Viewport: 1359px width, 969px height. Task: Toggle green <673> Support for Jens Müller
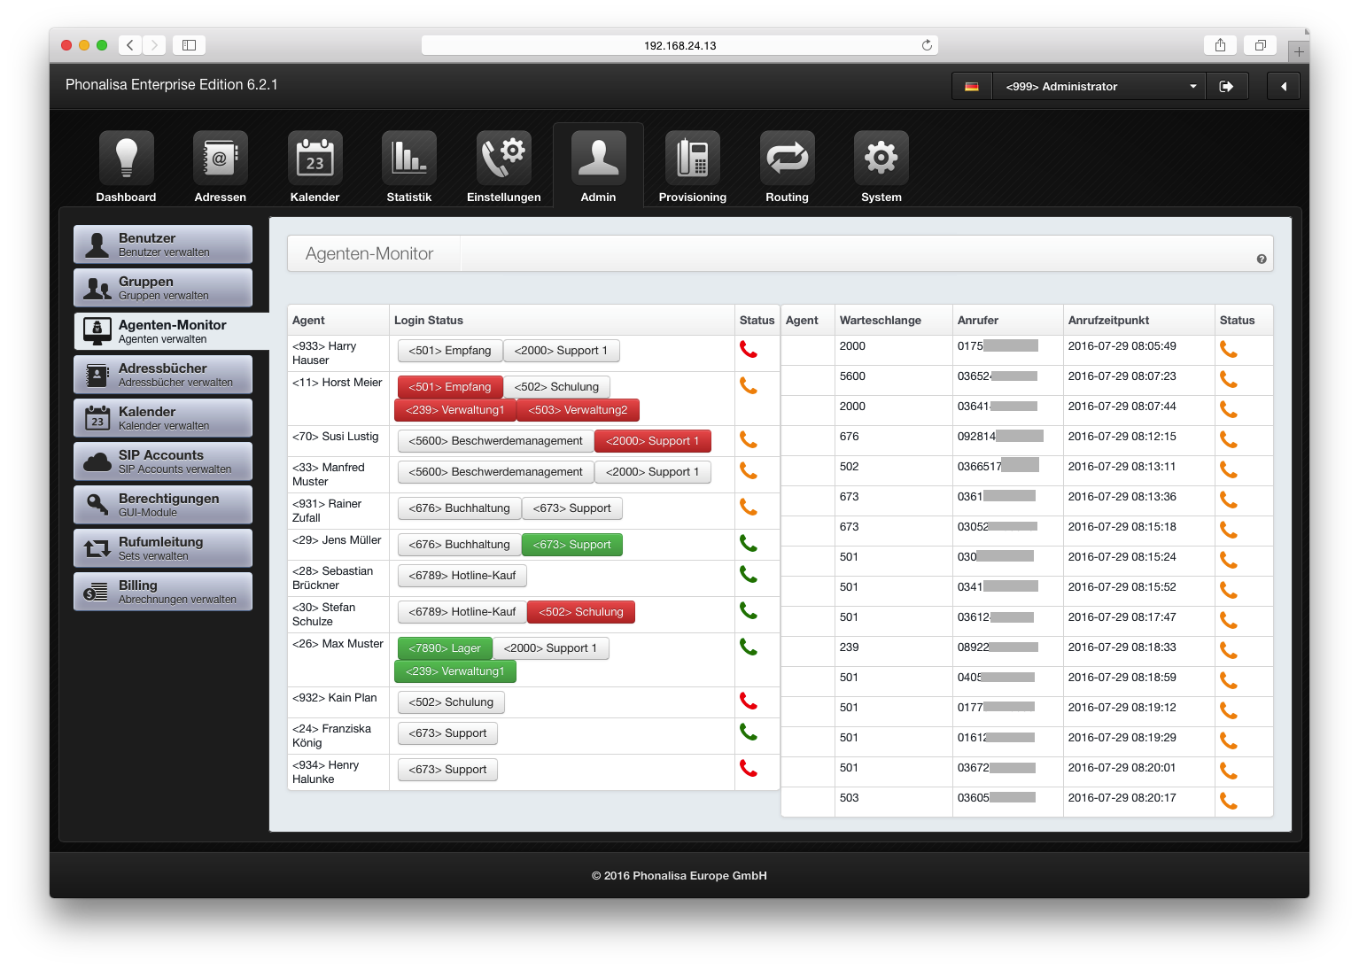point(571,545)
